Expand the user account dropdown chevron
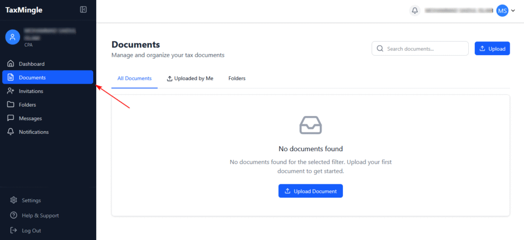 pyautogui.click(x=513, y=10)
